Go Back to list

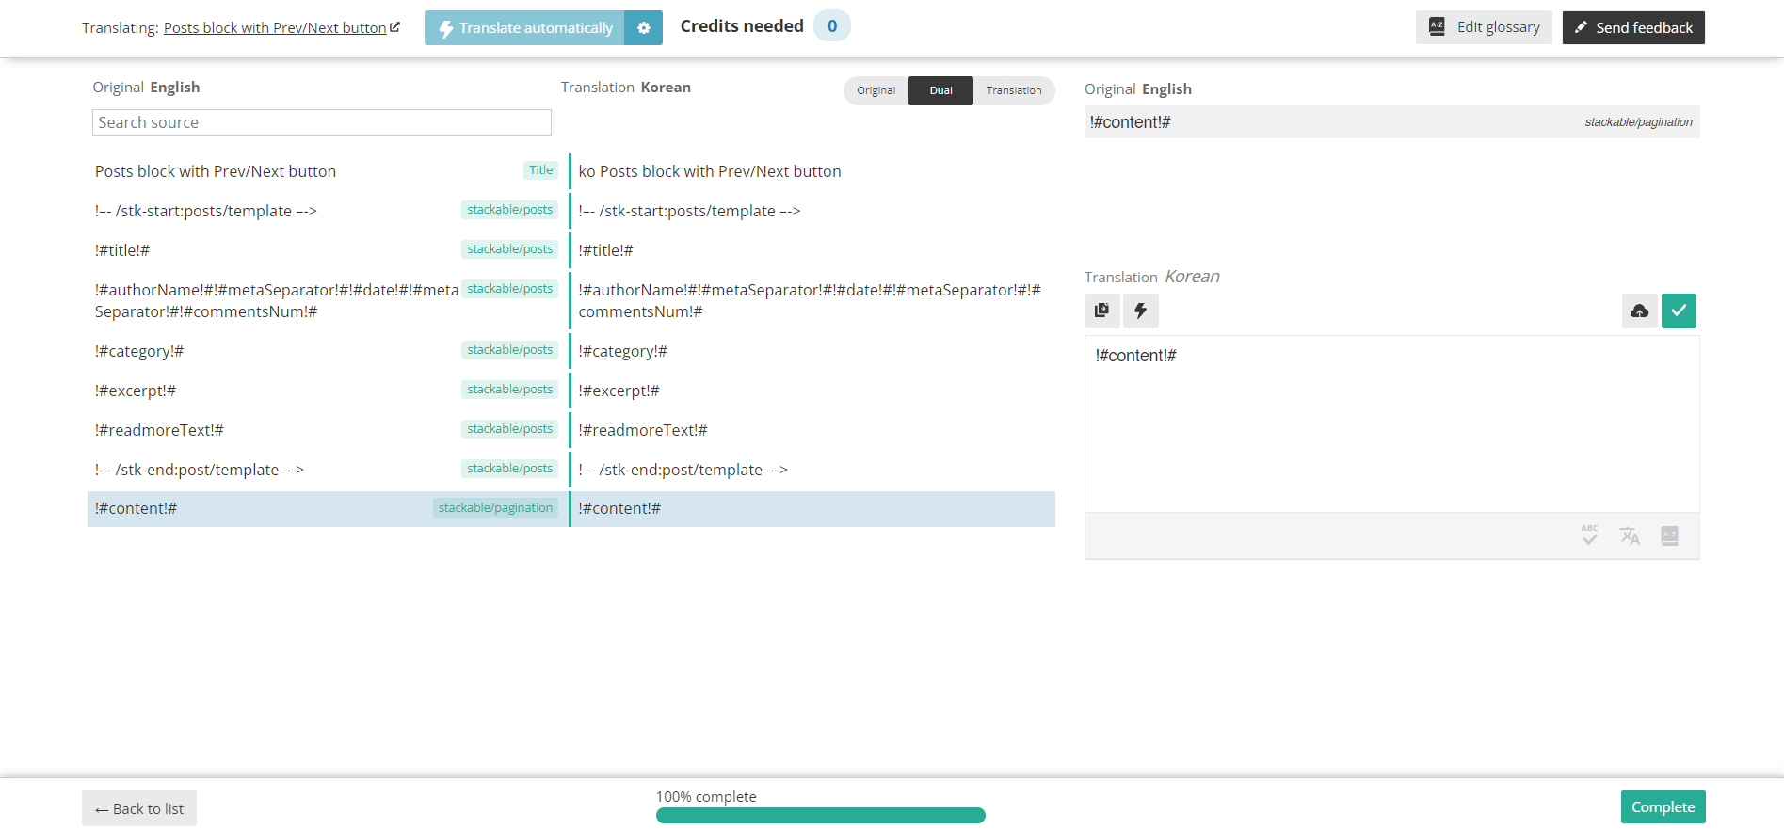[x=139, y=808]
